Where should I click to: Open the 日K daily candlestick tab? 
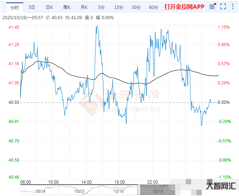(x=49, y=7)
